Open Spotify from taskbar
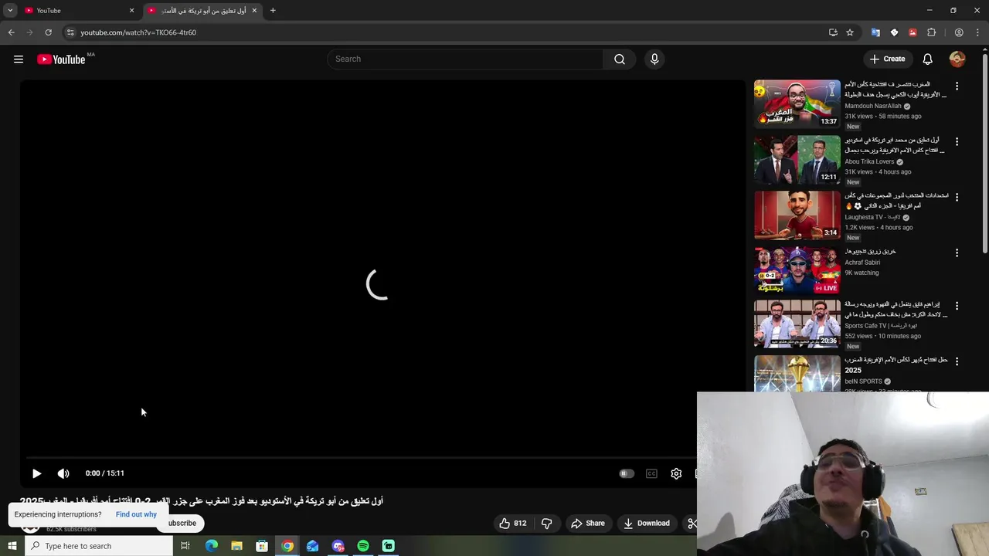This screenshot has width=989, height=556. (x=363, y=546)
